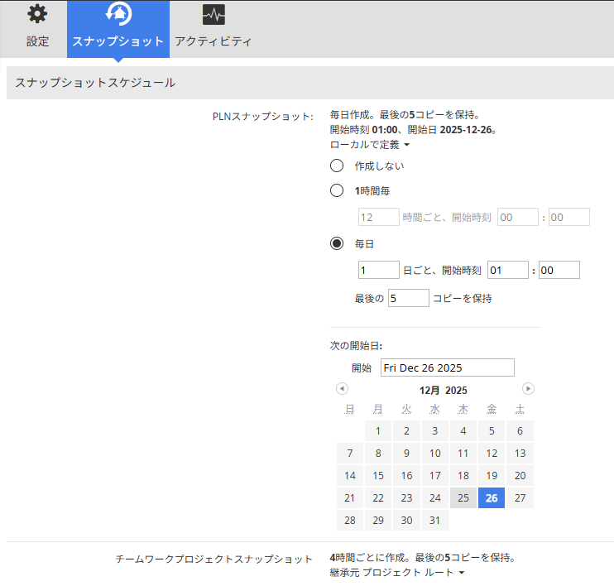Screen dimensions: 614x586
Task: Click the 日 weekday column header
Action: click(350, 409)
